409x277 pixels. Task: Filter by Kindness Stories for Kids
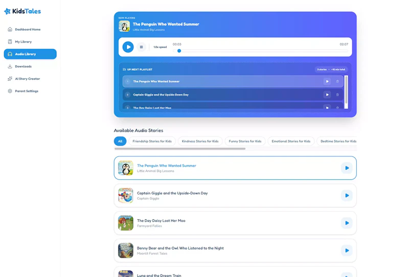pyautogui.click(x=200, y=141)
